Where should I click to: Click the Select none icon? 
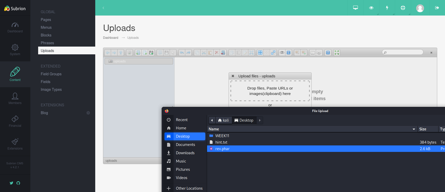coord(267,53)
